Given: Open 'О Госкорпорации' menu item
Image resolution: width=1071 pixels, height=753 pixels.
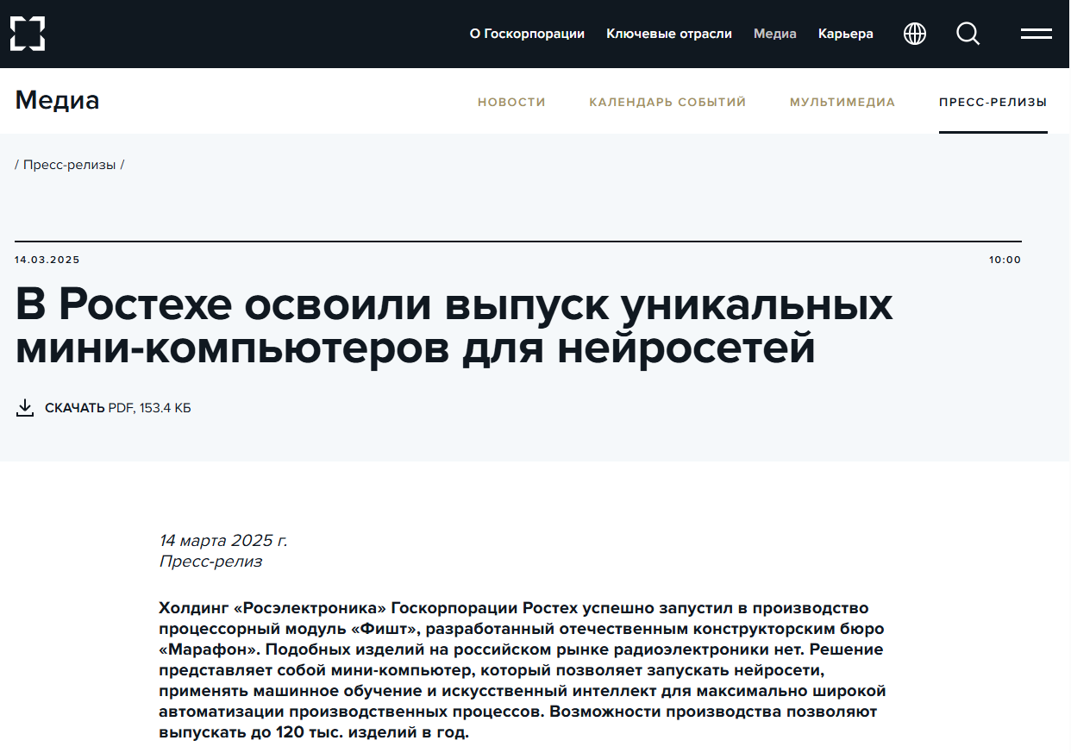Looking at the screenshot, I should pyautogui.click(x=527, y=34).
